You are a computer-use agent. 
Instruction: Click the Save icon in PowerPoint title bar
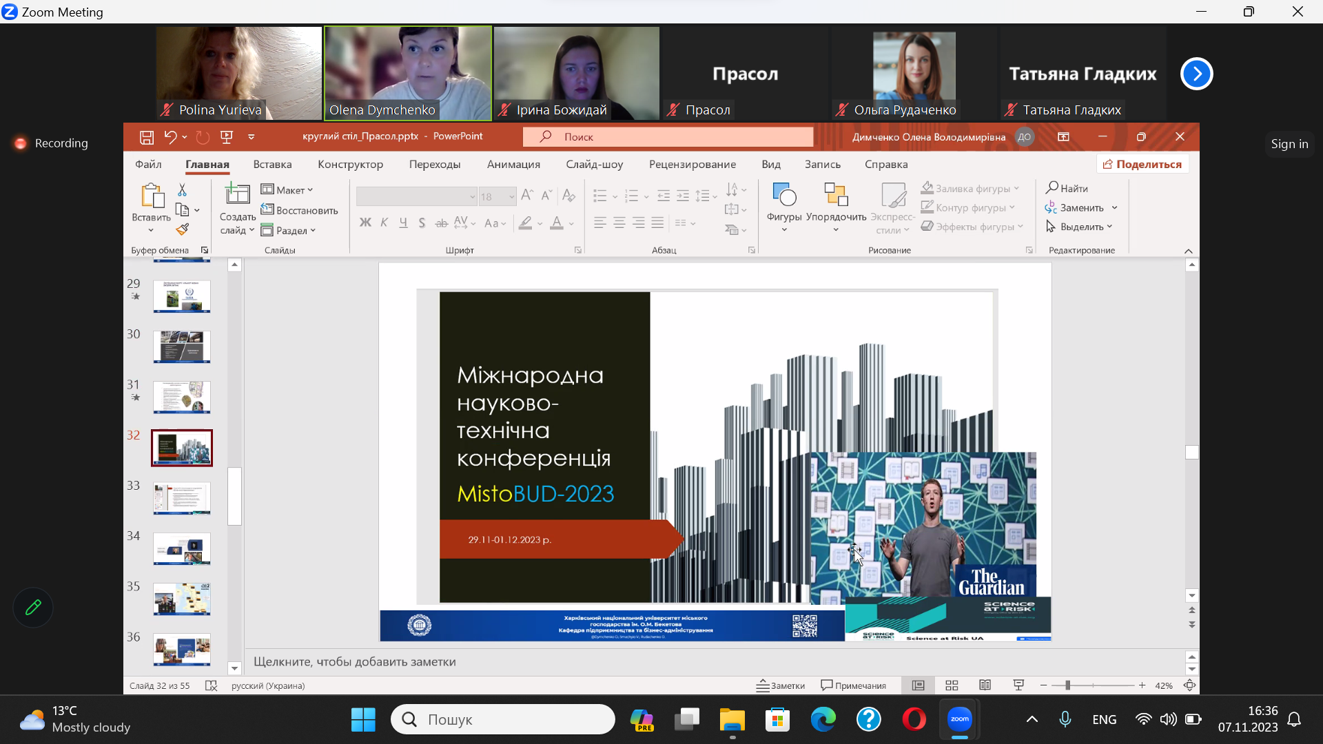[x=147, y=137]
